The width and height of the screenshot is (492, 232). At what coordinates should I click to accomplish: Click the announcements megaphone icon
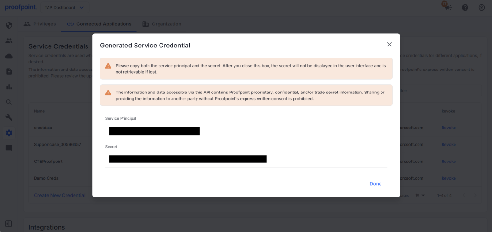(x=448, y=7)
